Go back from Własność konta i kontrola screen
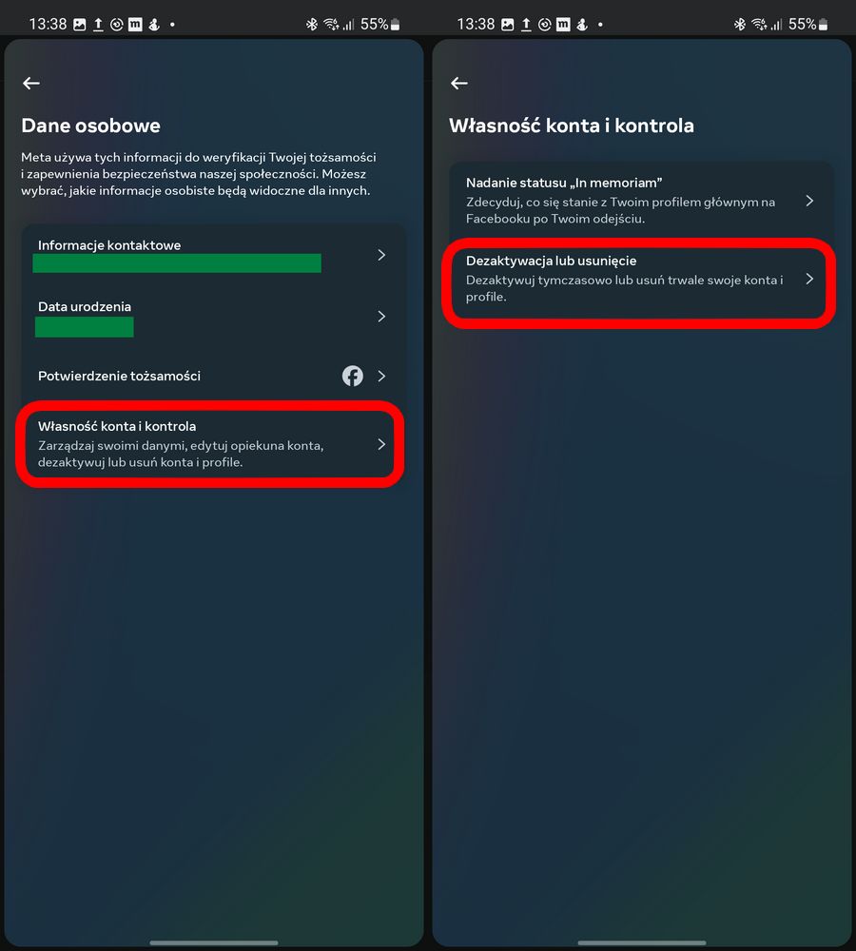The height and width of the screenshot is (951, 856). coord(459,83)
